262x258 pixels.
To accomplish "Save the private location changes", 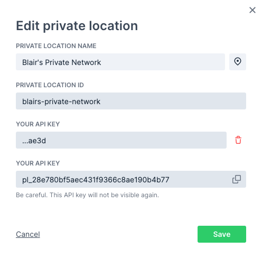I will tap(222, 234).
